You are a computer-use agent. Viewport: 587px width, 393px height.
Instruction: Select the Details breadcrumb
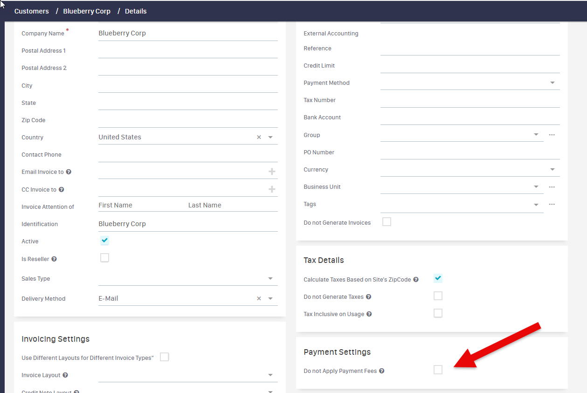coord(136,11)
